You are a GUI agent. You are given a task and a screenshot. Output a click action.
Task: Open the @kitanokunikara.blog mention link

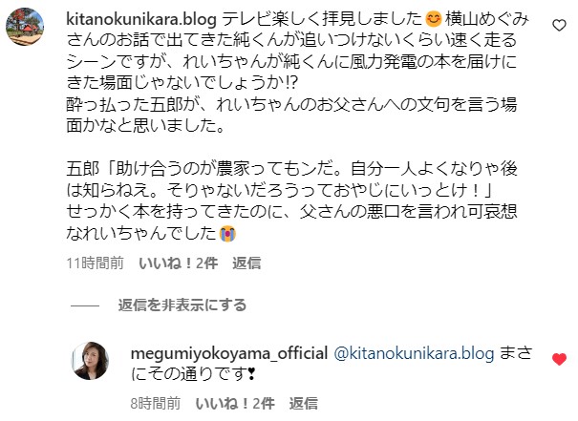[414, 353]
